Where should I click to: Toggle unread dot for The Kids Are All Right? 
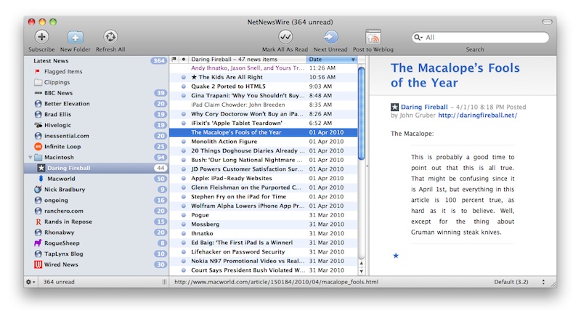184,77
